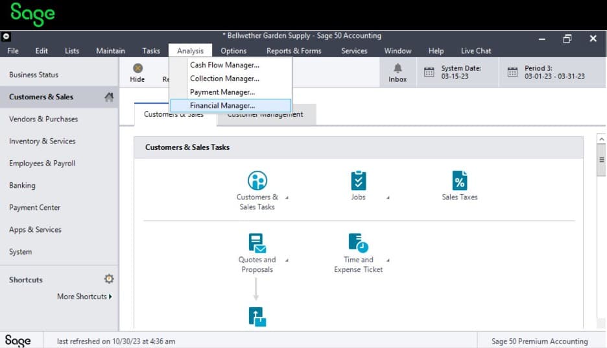Viewport: 607px width, 348px height.
Task: Click the scrollbar up arrow
Action: pos(601,139)
